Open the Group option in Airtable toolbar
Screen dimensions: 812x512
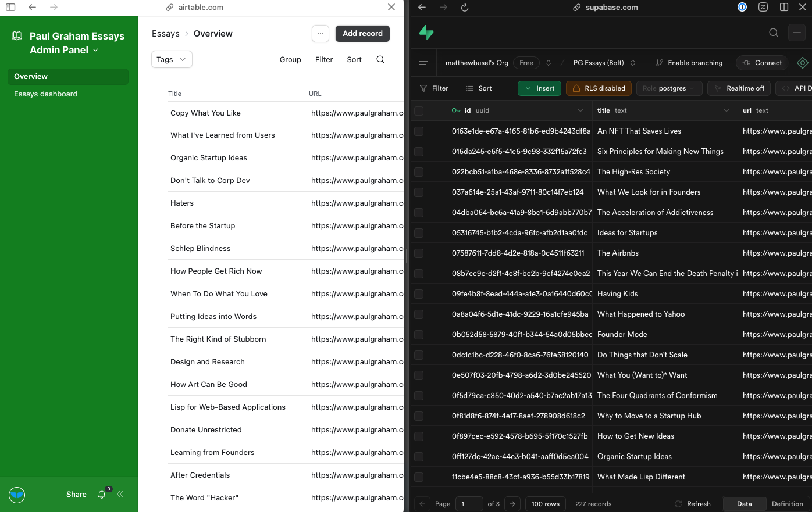[x=290, y=59]
